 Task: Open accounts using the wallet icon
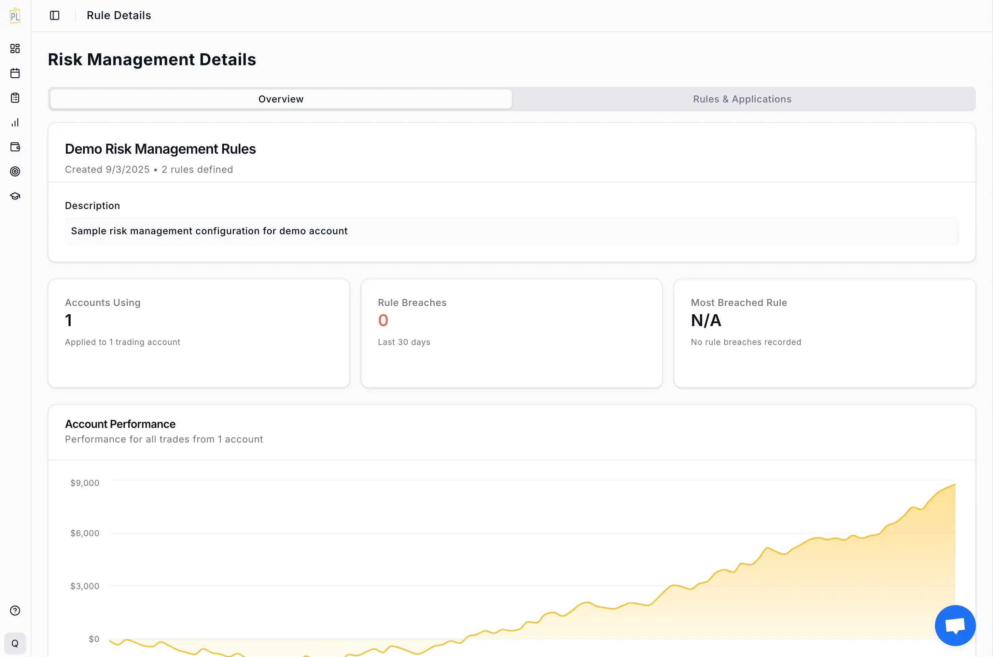(x=15, y=147)
